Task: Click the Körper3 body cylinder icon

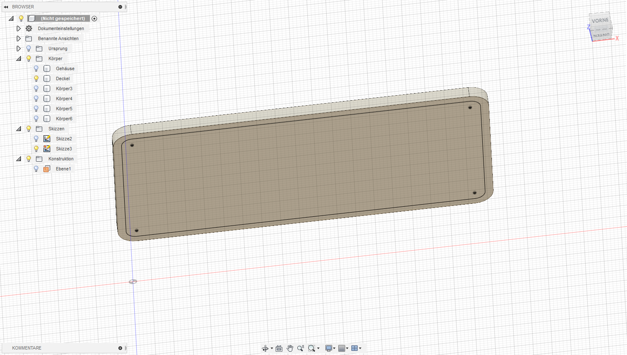Action: 47,89
